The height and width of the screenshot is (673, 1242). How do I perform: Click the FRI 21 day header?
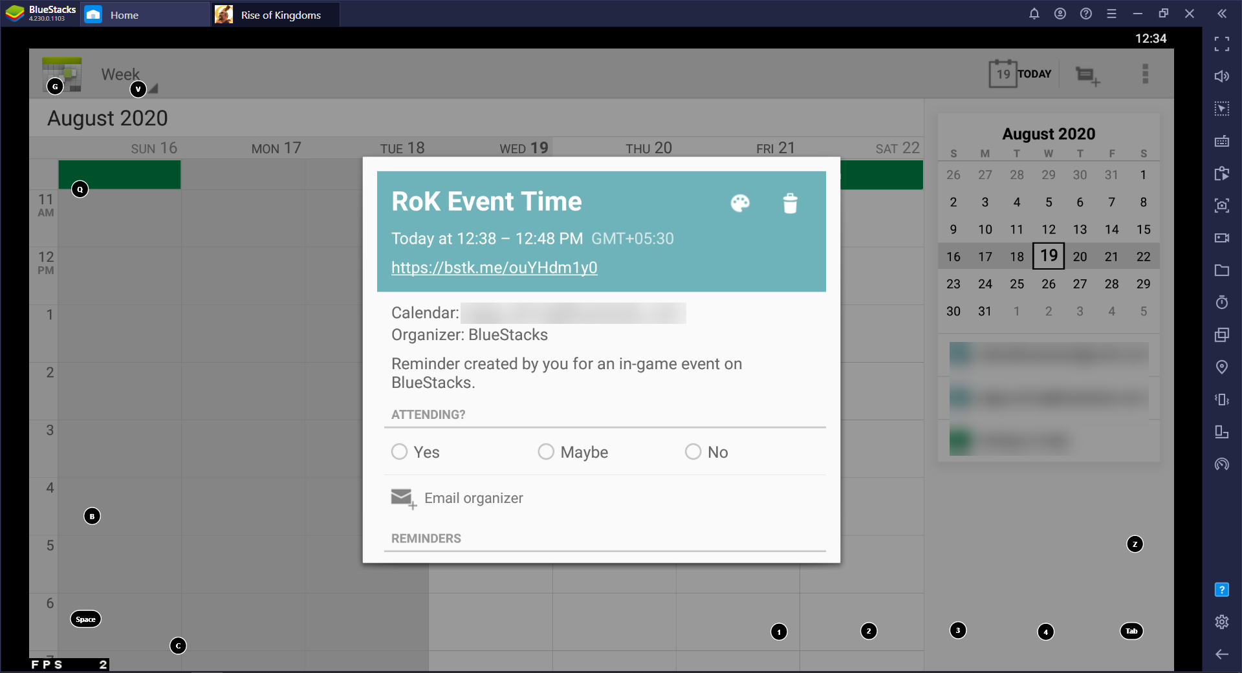(x=776, y=148)
